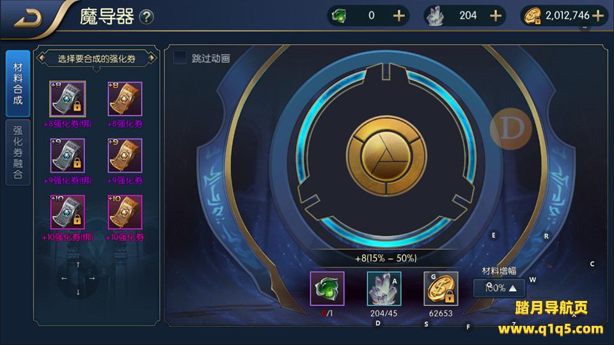Select the bound +8强化券 ticket
This screenshot has width=614, height=345.
click(x=67, y=99)
